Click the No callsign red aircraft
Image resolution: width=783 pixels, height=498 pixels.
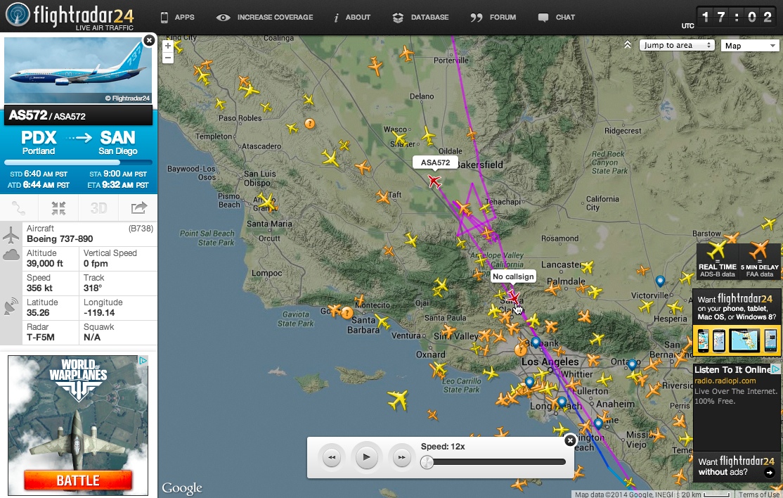pos(513,298)
